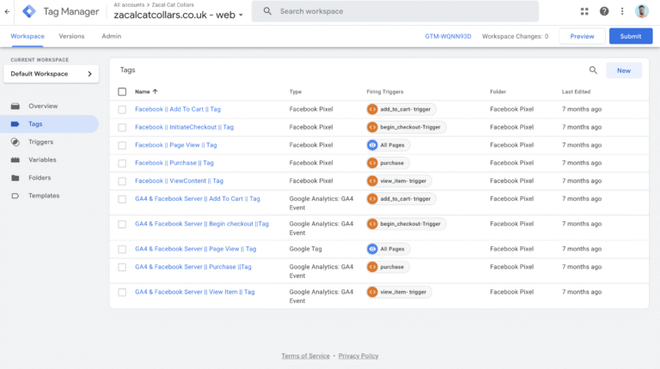Open Variables in the sidebar
Viewport: 660px width, 369px height.
coord(42,160)
